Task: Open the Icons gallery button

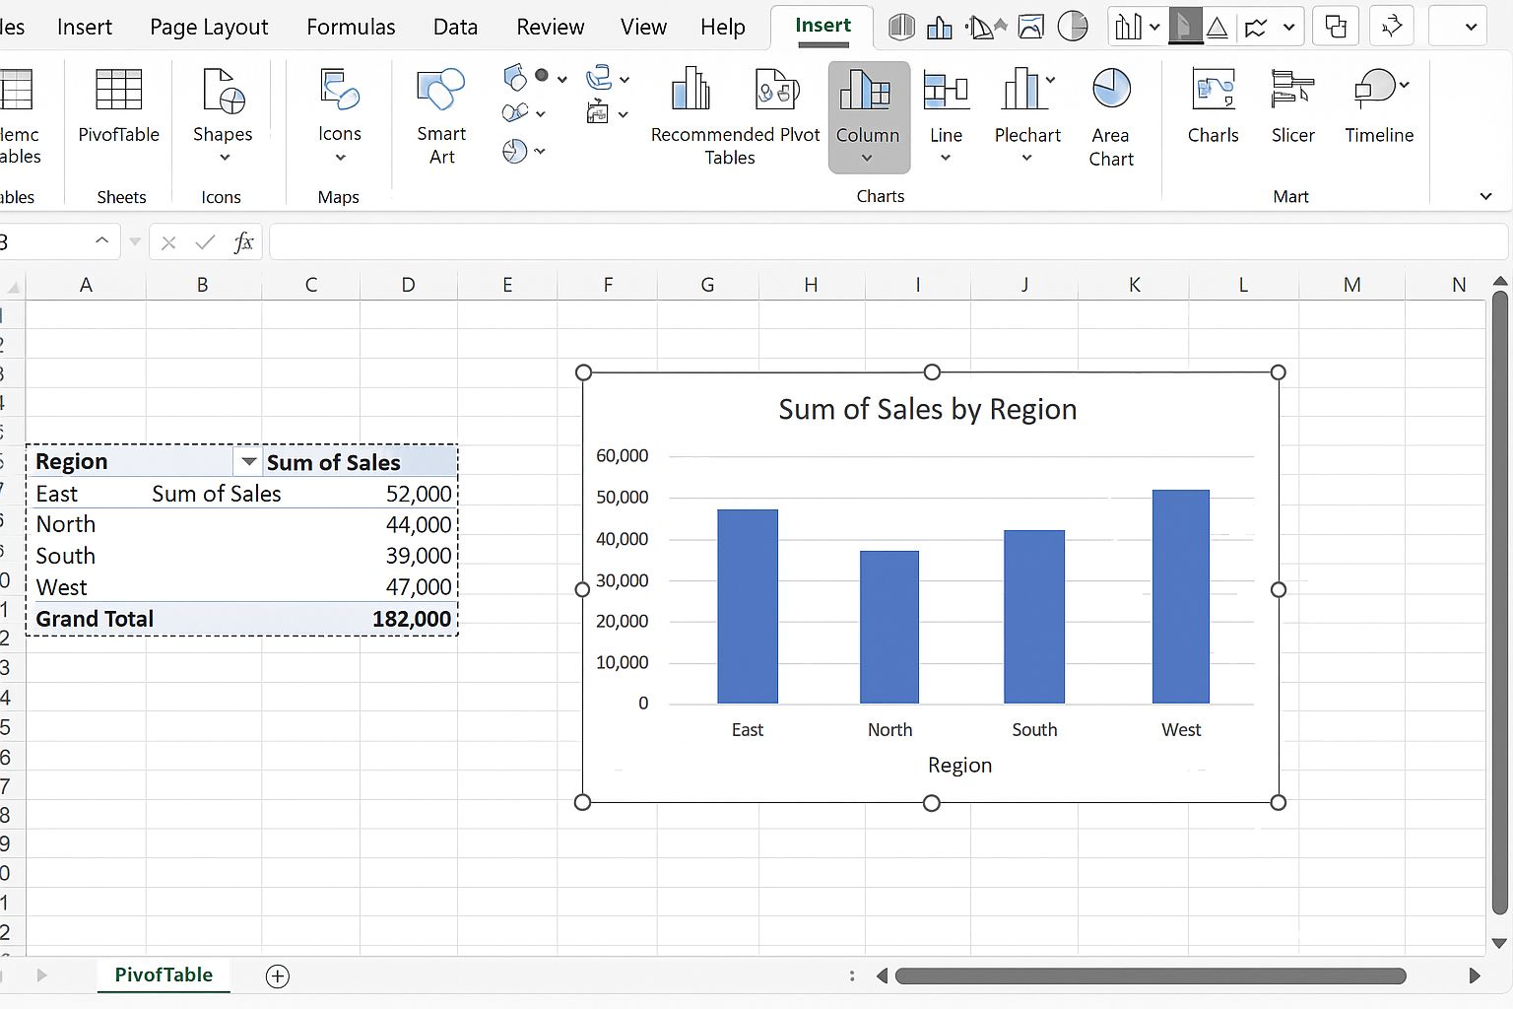Action: coord(340,115)
